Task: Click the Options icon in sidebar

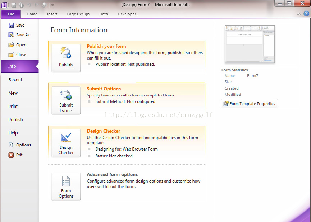Action: [11, 145]
